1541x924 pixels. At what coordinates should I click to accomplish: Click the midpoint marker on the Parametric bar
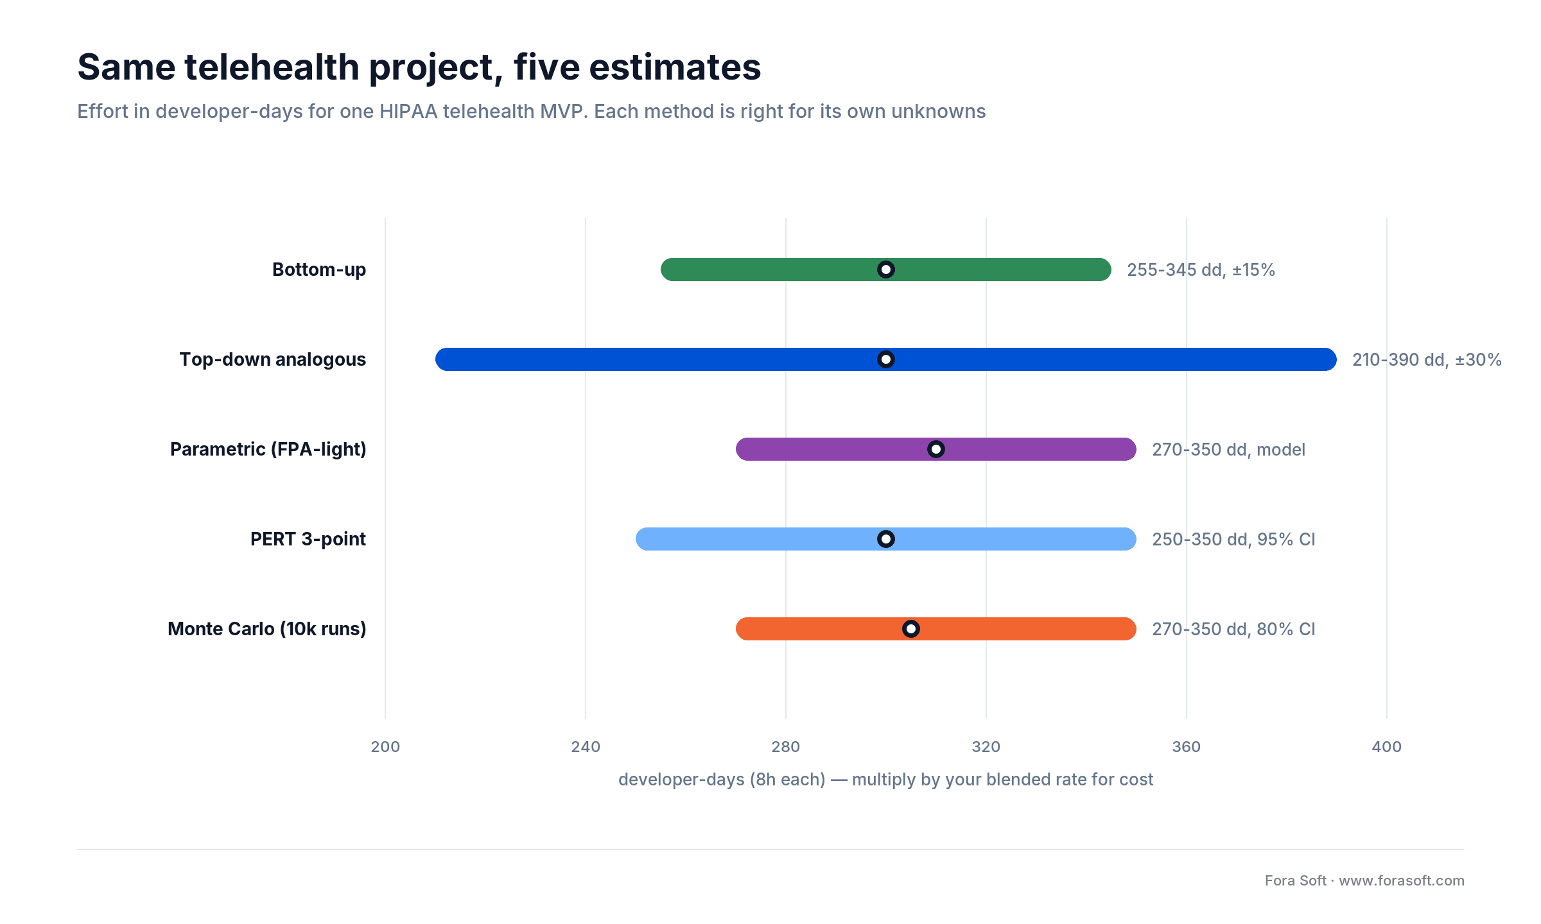936,449
